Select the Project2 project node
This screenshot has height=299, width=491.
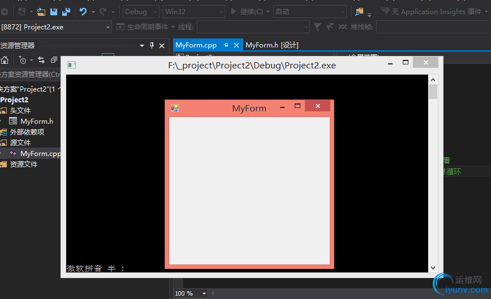[x=14, y=100]
